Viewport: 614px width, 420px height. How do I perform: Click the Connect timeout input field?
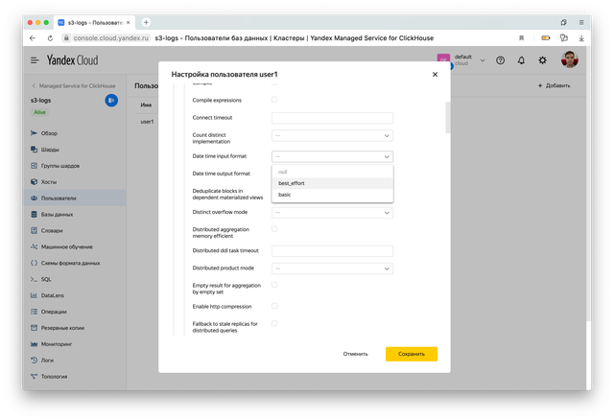pyautogui.click(x=332, y=117)
